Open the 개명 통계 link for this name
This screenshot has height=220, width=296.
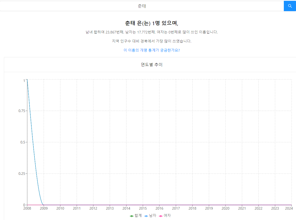[x=152, y=50]
